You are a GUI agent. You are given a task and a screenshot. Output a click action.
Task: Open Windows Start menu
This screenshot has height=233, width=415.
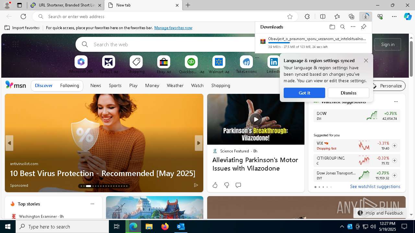(8, 227)
